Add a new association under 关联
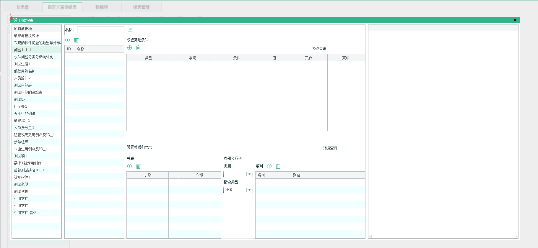The width and height of the screenshot is (538, 248). [130, 166]
